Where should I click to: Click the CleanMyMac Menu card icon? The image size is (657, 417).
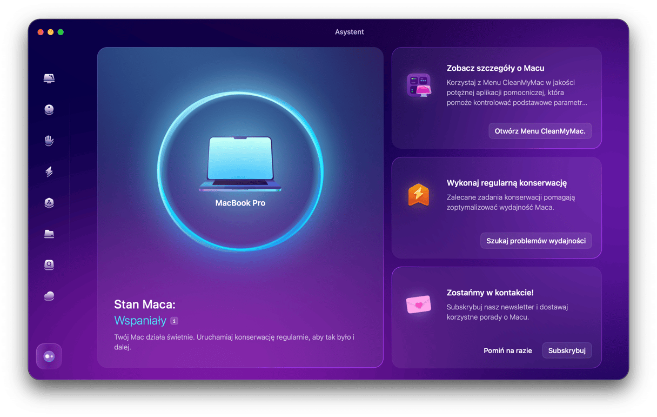click(419, 85)
